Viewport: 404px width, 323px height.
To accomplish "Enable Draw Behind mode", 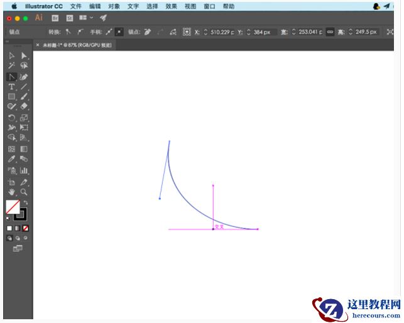I will click(18, 238).
